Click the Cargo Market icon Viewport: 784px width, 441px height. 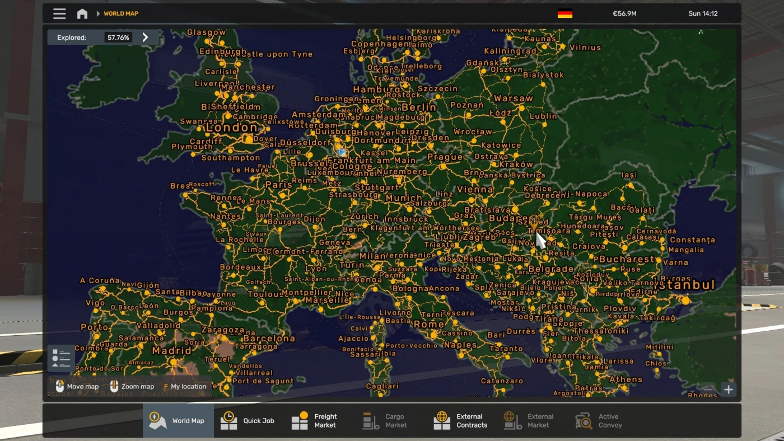click(368, 420)
